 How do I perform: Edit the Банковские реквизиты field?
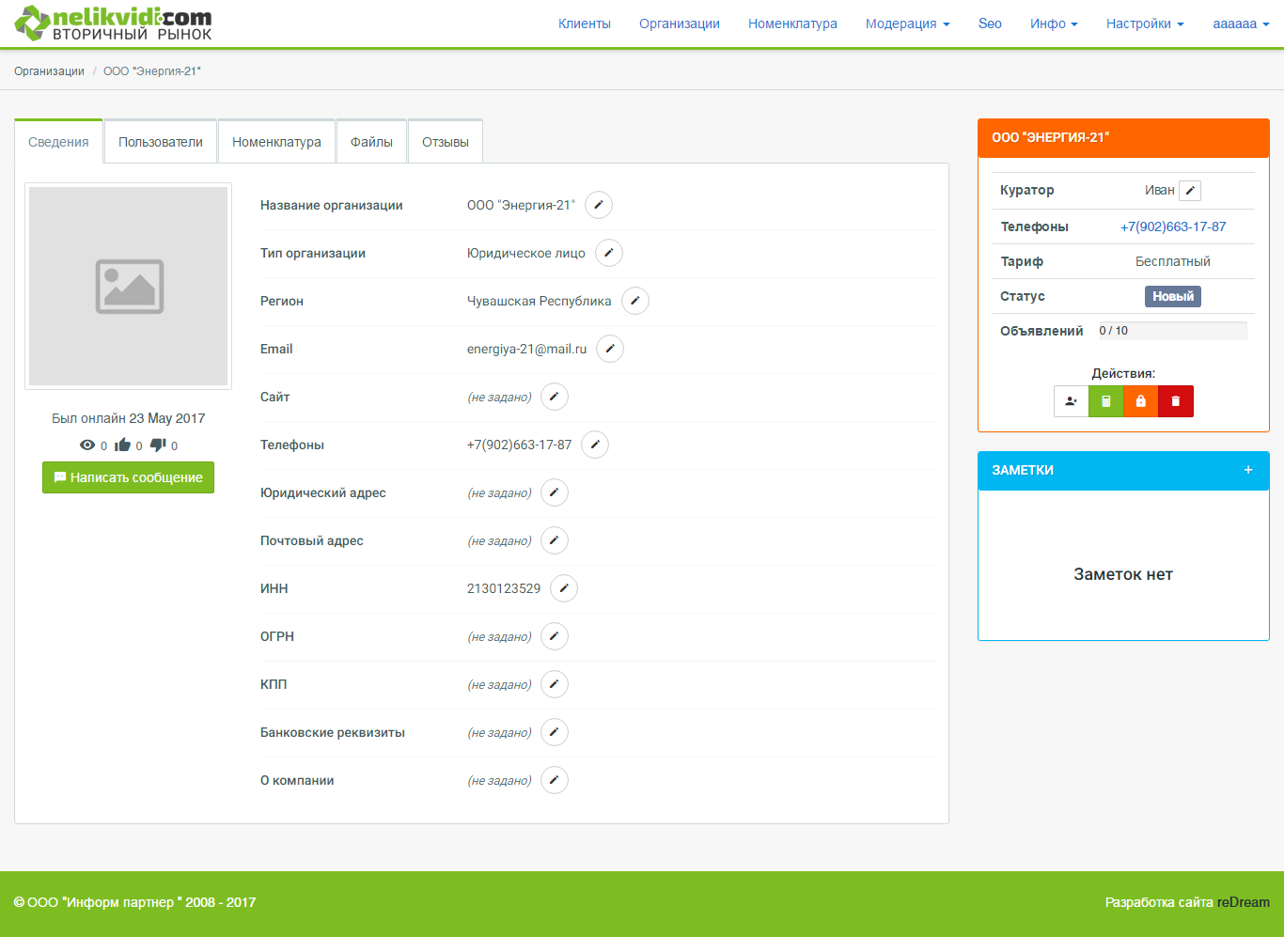[x=555, y=732]
